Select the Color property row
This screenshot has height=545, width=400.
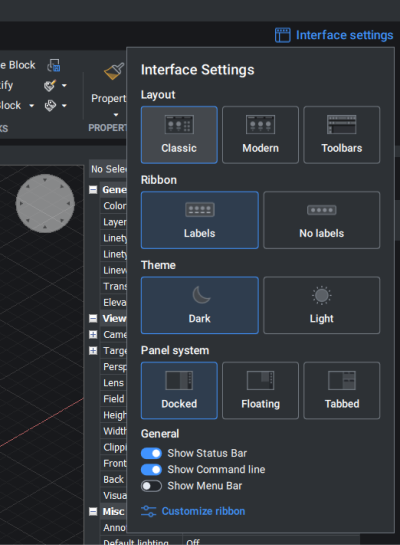[113, 206]
